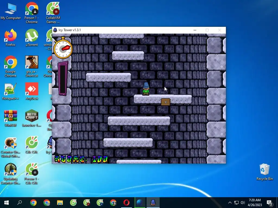Click the purple combo meter bar

(x=63, y=79)
